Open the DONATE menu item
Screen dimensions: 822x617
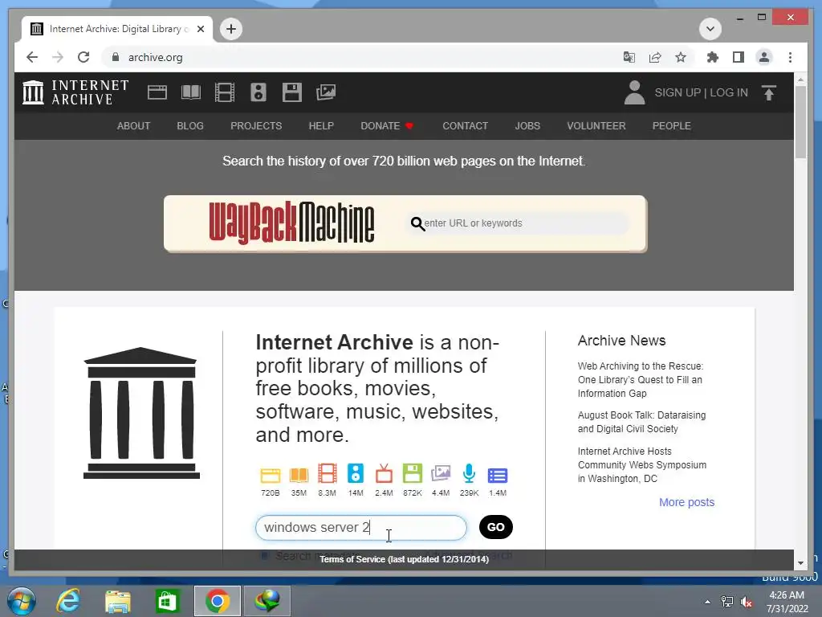pyautogui.click(x=387, y=126)
